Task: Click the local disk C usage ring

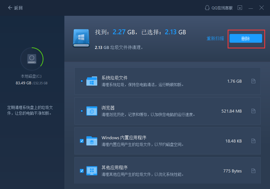Action: (32, 59)
